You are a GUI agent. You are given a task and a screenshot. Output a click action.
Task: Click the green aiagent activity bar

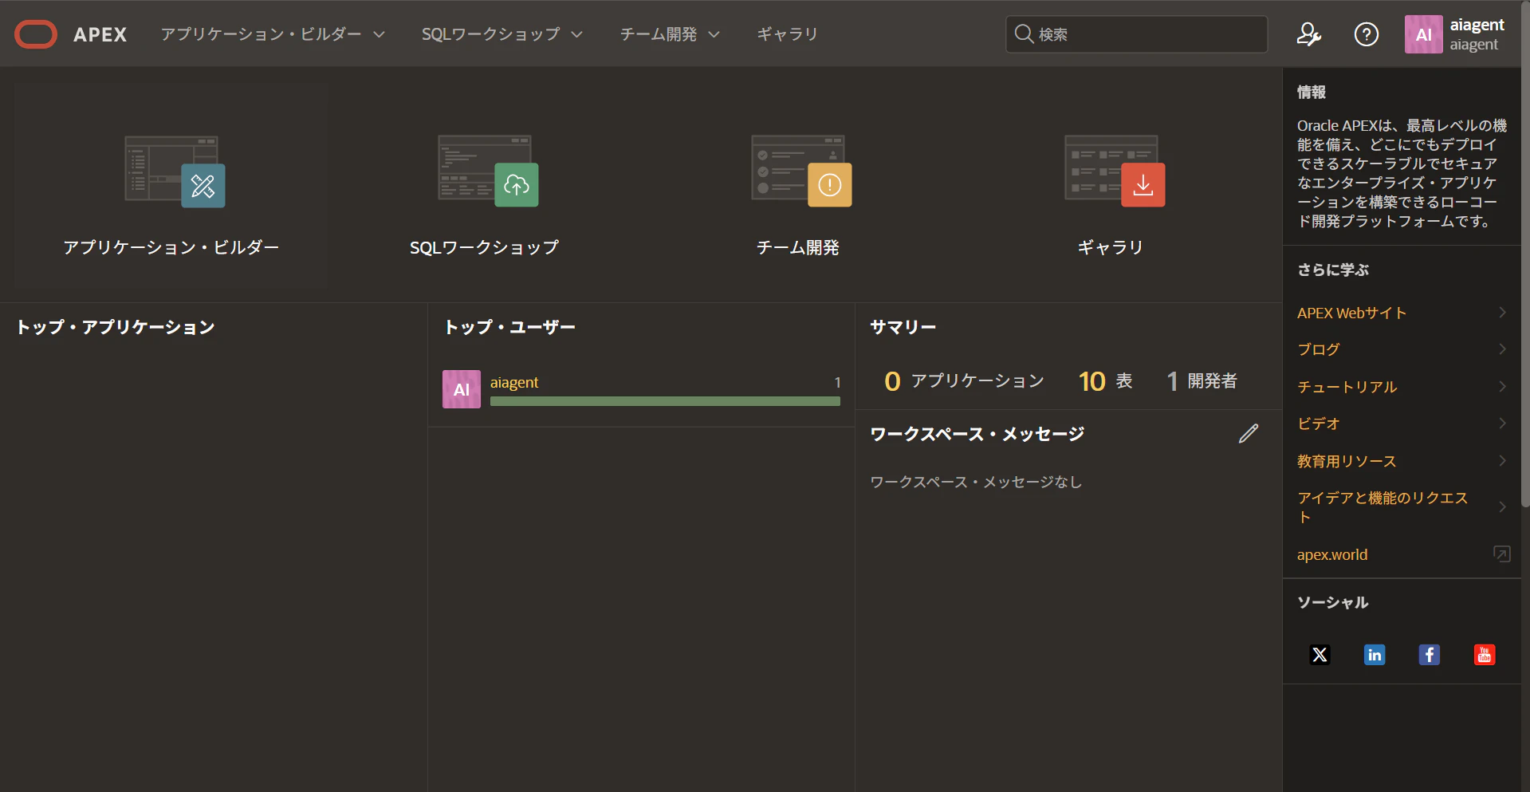(665, 401)
